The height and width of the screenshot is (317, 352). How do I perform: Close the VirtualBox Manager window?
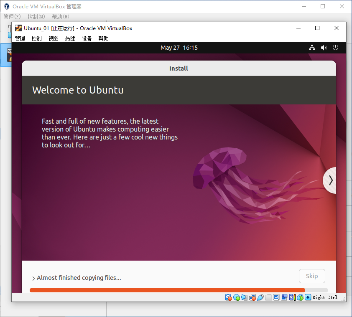click(342, 7)
